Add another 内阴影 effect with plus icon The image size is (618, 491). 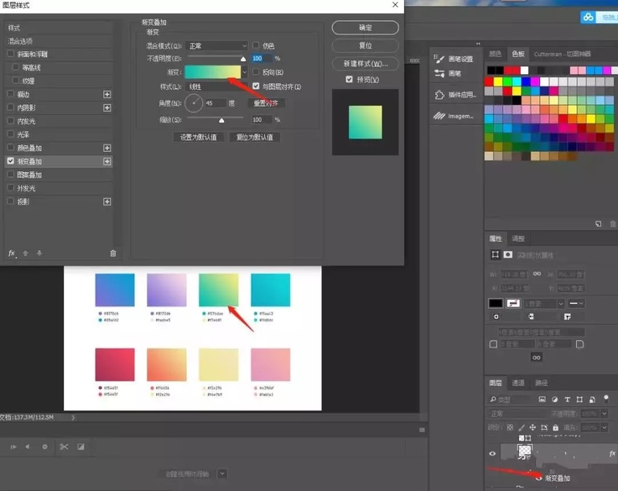pos(107,107)
